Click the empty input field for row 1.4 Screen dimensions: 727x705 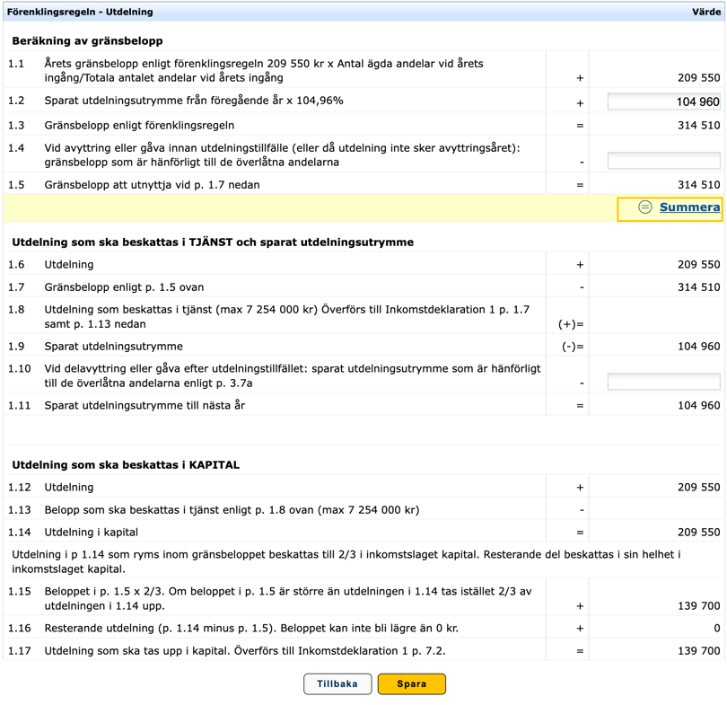664,161
